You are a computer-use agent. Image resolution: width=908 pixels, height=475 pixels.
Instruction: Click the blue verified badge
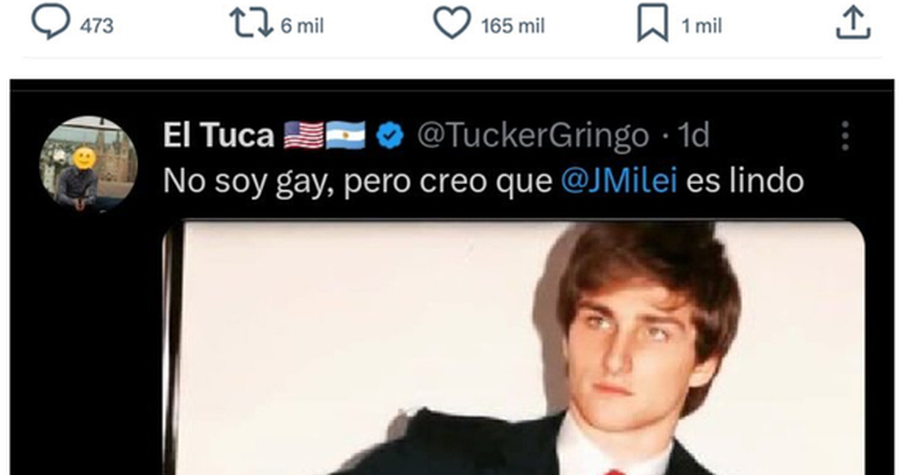coord(390,135)
